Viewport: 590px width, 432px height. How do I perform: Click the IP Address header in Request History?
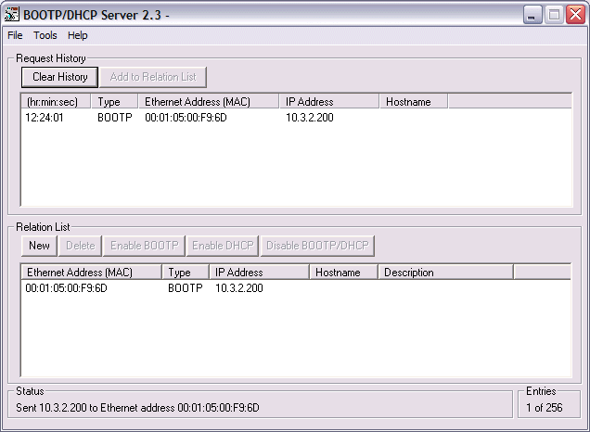tap(329, 102)
